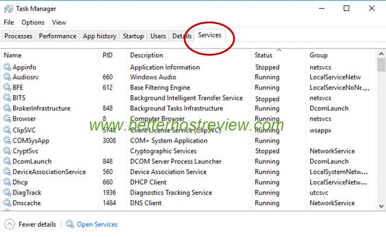Select the DeviceAssociationService name
386x237 pixels.
point(49,171)
